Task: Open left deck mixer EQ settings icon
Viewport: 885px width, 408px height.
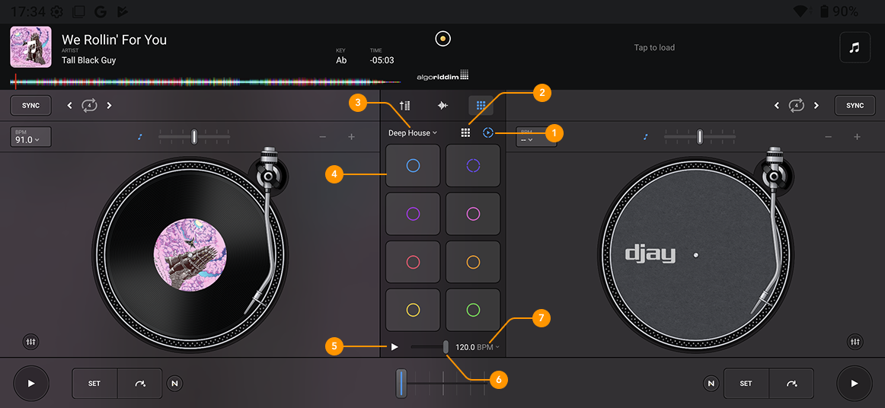Action: [31, 342]
